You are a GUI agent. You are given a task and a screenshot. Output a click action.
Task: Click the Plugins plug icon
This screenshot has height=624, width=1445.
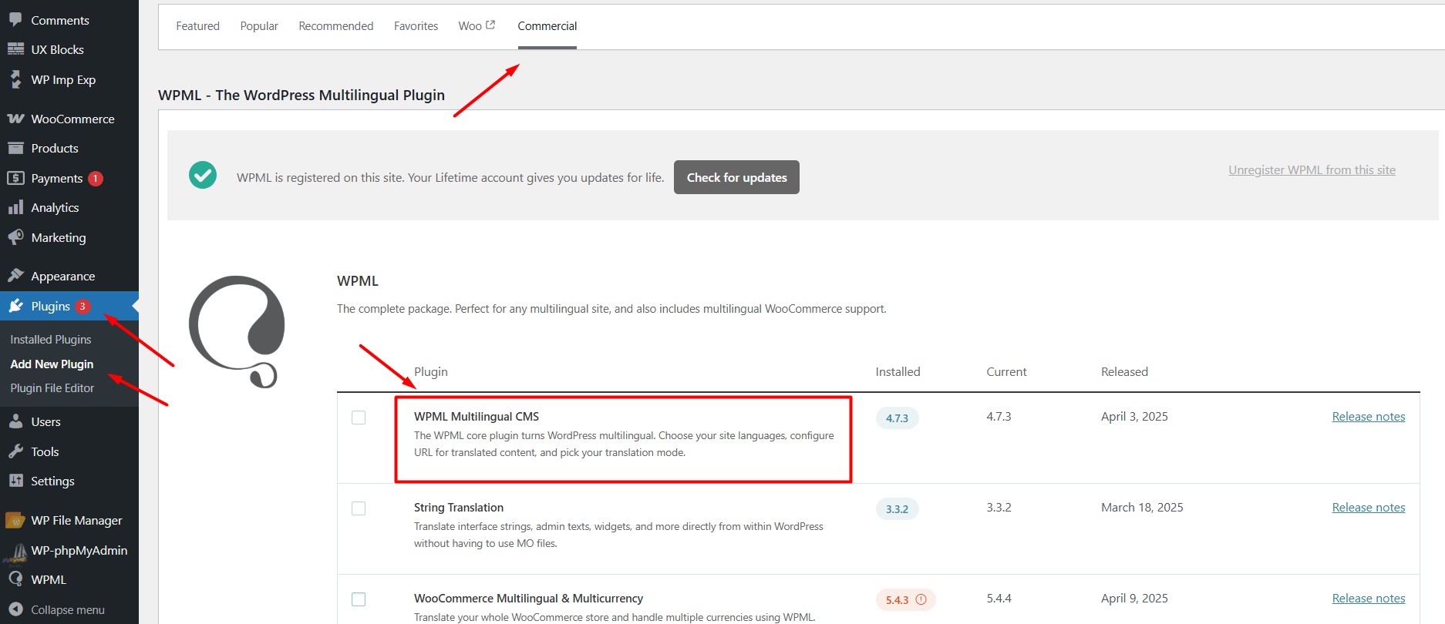[15, 306]
